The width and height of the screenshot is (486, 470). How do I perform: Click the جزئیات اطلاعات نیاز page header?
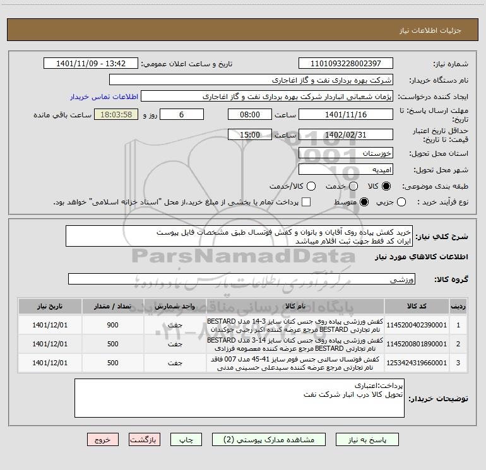point(430,30)
